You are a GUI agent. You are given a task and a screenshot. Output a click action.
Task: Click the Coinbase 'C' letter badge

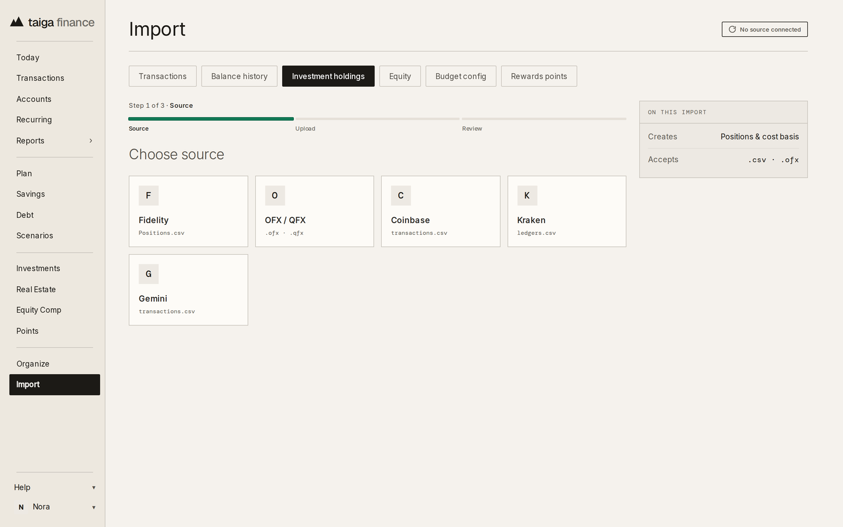401,196
